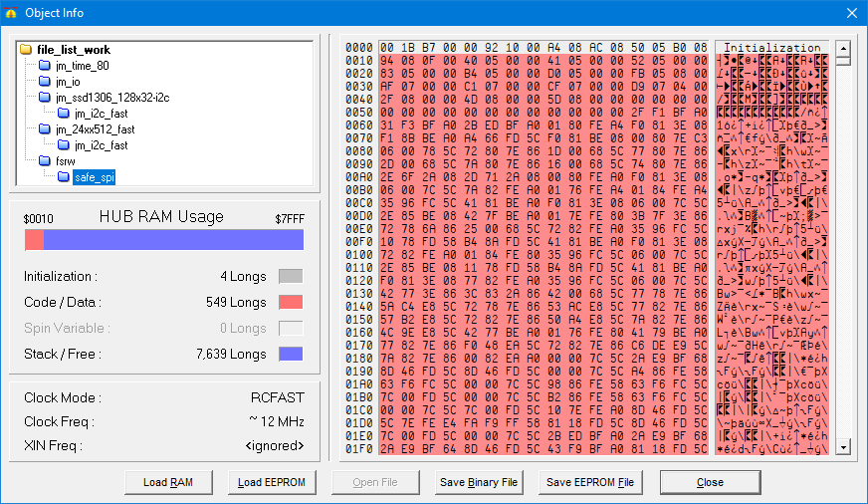The width and height of the screenshot is (868, 504).
Task: Click Save EEPROM File
Action: tap(590, 482)
